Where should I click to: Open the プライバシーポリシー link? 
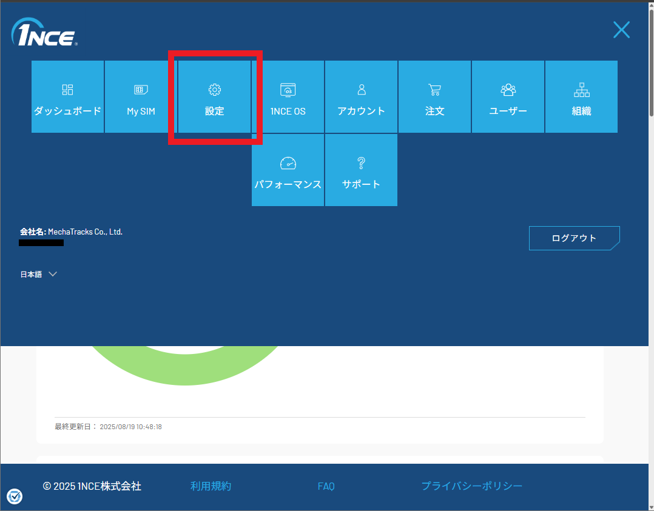(472, 486)
